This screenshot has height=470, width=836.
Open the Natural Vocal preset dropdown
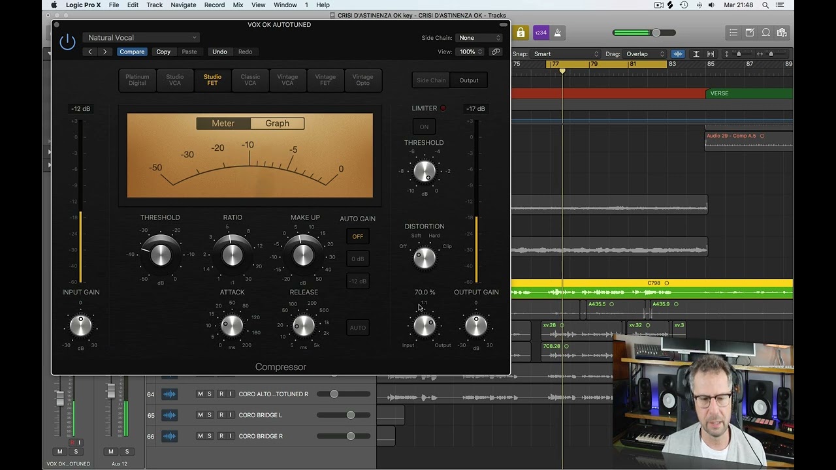tap(140, 38)
